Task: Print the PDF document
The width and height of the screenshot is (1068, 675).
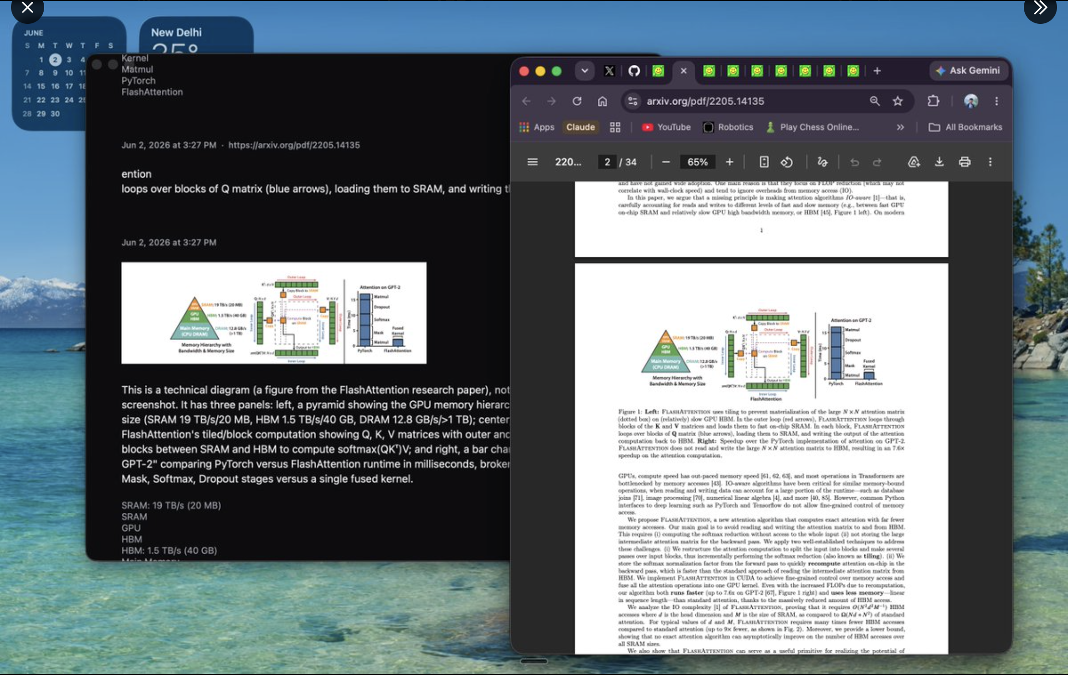Action: (x=965, y=162)
